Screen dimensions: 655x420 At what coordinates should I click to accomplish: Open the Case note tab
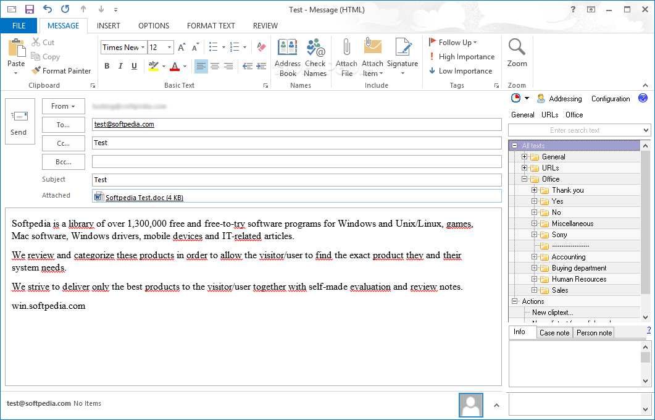[554, 333]
